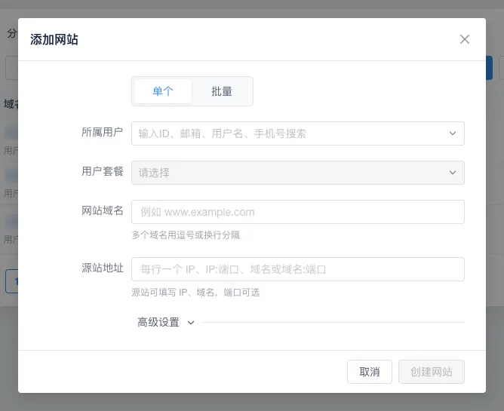Click the 添加网站 dialog title
Screen dimensions: 504x411
54,39
